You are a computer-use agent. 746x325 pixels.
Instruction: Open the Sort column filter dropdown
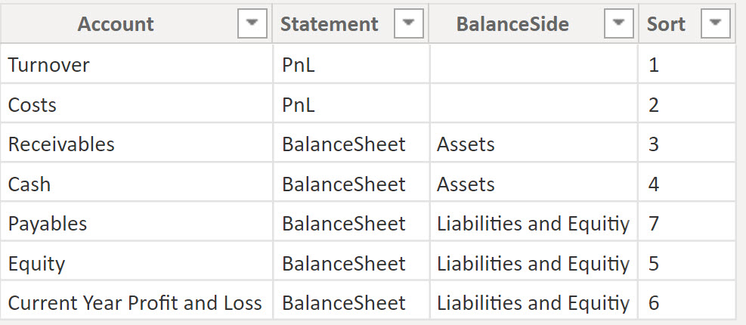716,23
